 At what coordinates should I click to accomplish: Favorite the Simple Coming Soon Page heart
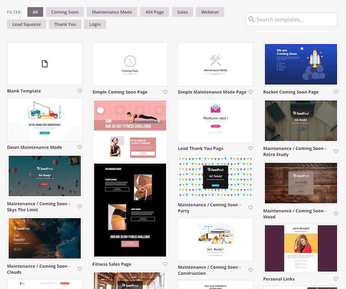[x=165, y=92]
